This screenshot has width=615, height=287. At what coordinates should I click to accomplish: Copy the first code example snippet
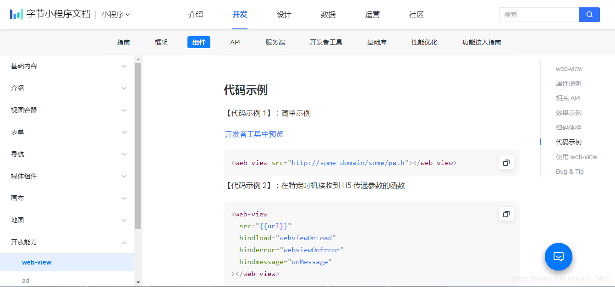pyautogui.click(x=506, y=162)
